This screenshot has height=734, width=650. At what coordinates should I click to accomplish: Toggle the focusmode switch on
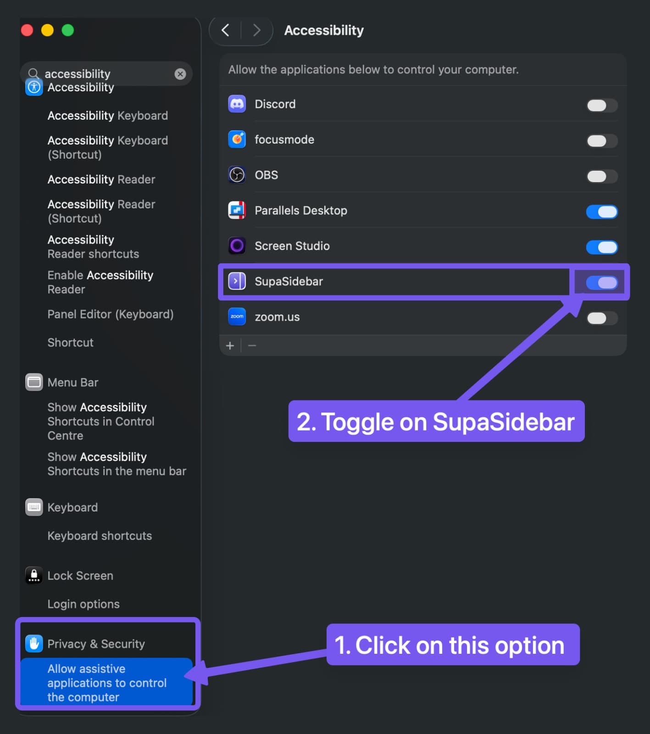point(601,141)
